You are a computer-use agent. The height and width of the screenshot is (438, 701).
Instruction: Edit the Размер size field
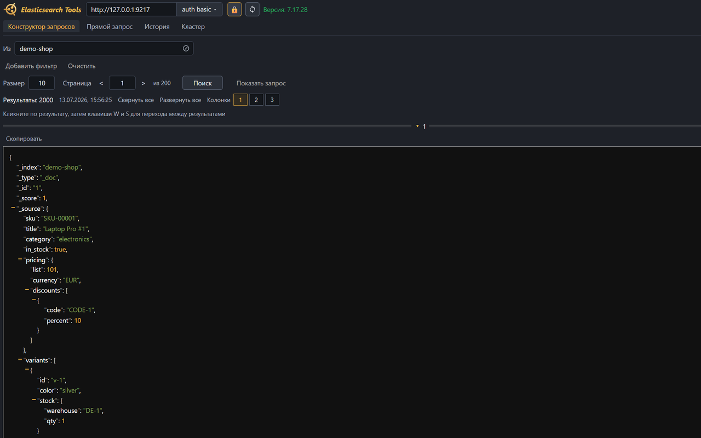click(x=42, y=83)
